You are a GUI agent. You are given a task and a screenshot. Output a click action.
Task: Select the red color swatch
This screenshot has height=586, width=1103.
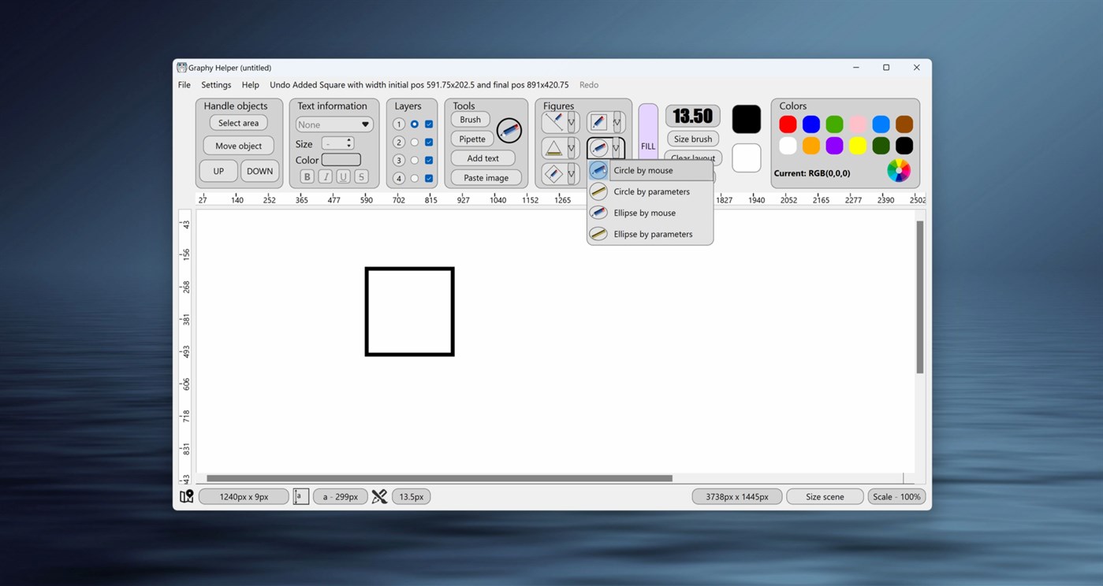click(787, 124)
